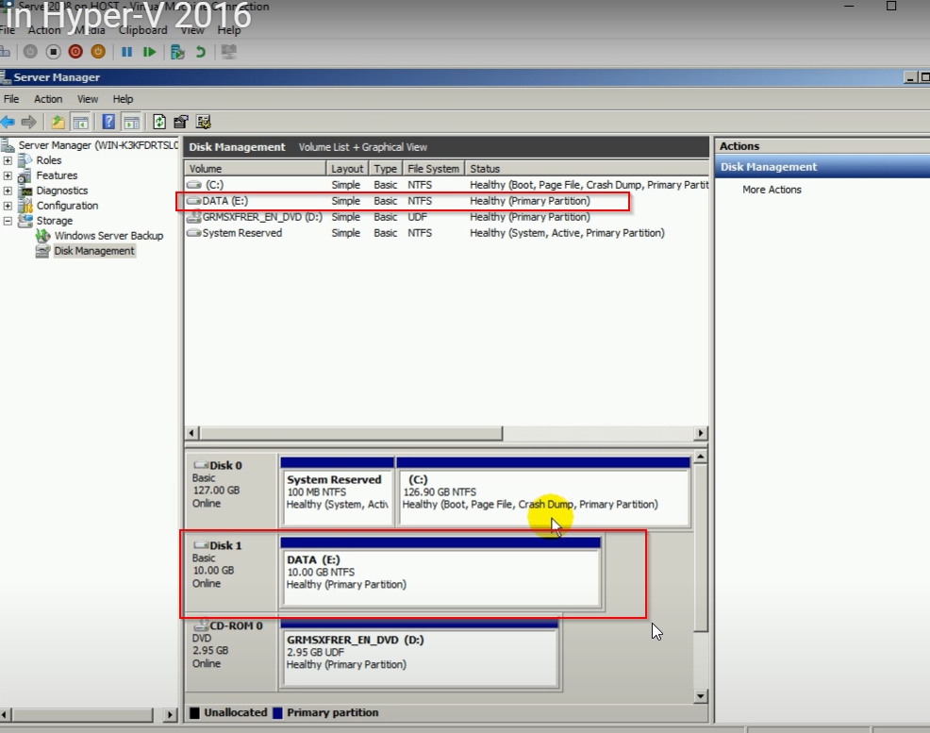Screen dimensions: 930x733
Task: Click the grey Forward arrow
Action: [28, 123]
